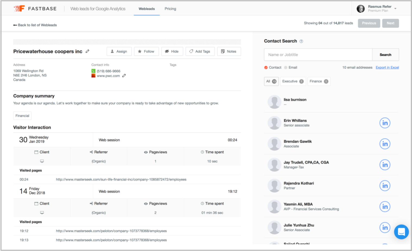The height and width of the screenshot is (251, 412).
Task: Follow this company
Action: (x=146, y=51)
